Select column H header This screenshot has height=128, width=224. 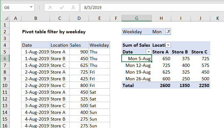coord(161,18)
